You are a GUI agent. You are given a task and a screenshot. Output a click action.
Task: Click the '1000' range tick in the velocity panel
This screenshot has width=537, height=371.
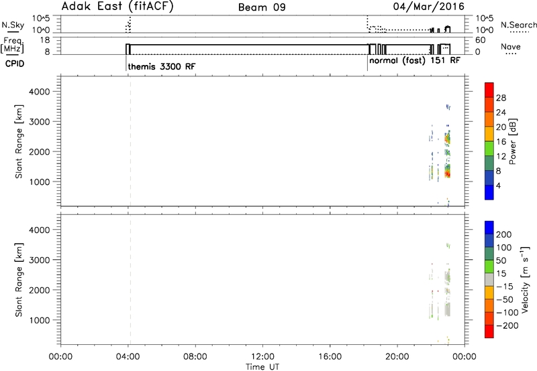[x=40, y=320]
